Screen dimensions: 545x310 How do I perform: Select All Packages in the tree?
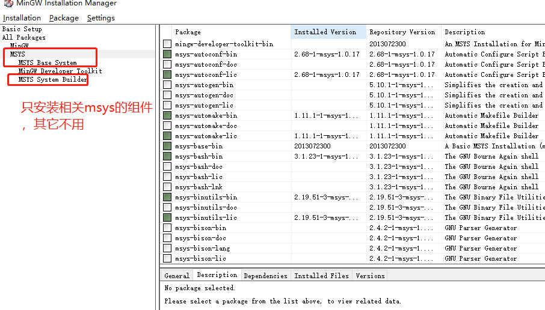coord(23,37)
